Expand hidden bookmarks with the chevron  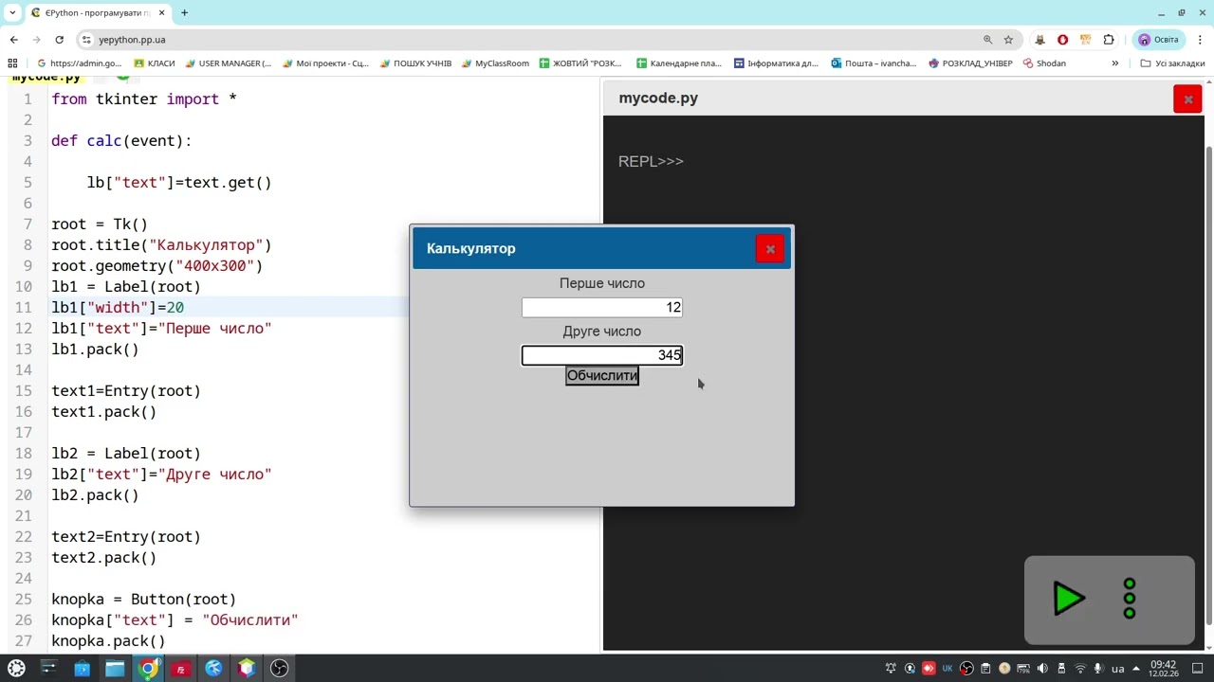click(1115, 63)
